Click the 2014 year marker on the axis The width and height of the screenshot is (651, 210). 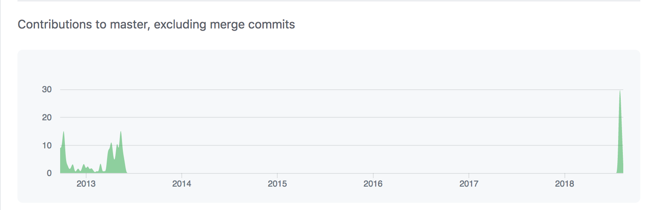pyautogui.click(x=182, y=184)
